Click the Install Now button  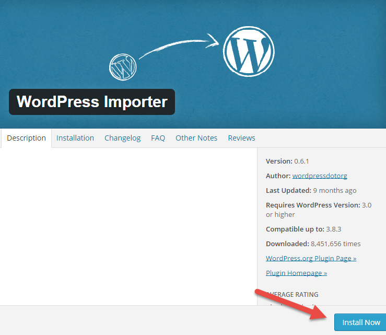[x=360, y=322]
